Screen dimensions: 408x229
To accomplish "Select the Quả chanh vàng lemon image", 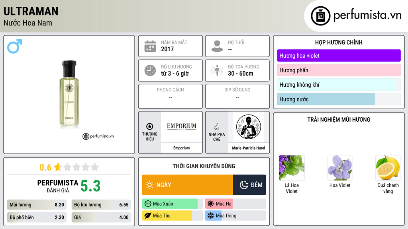I will click(x=388, y=168).
